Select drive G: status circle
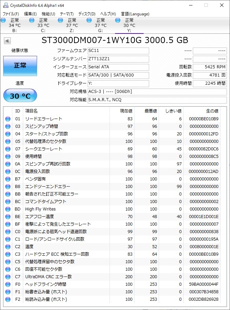This screenshot has height=310, width=230. point(89,20)
